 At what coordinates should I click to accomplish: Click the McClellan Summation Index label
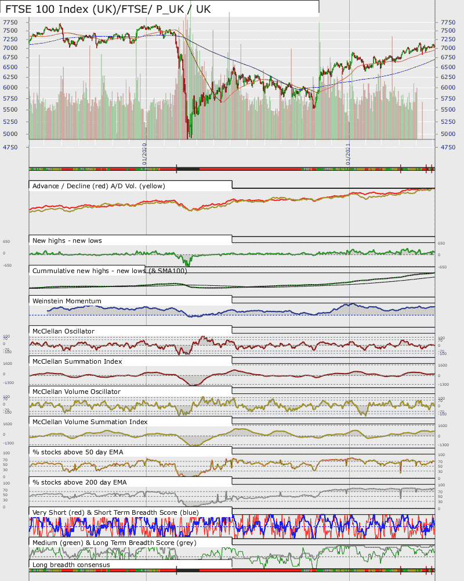tap(77, 361)
